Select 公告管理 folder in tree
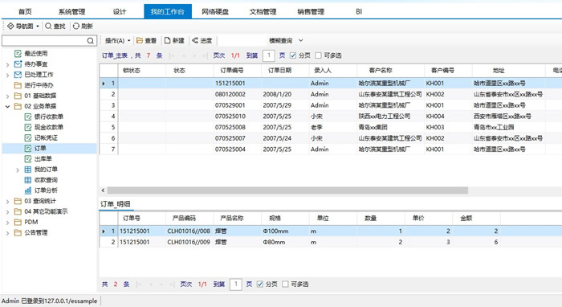Image resolution: width=562 pixels, height=307 pixels. click(35, 233)
